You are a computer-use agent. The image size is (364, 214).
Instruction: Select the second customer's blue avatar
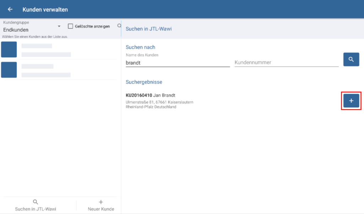tap(9, 70)
